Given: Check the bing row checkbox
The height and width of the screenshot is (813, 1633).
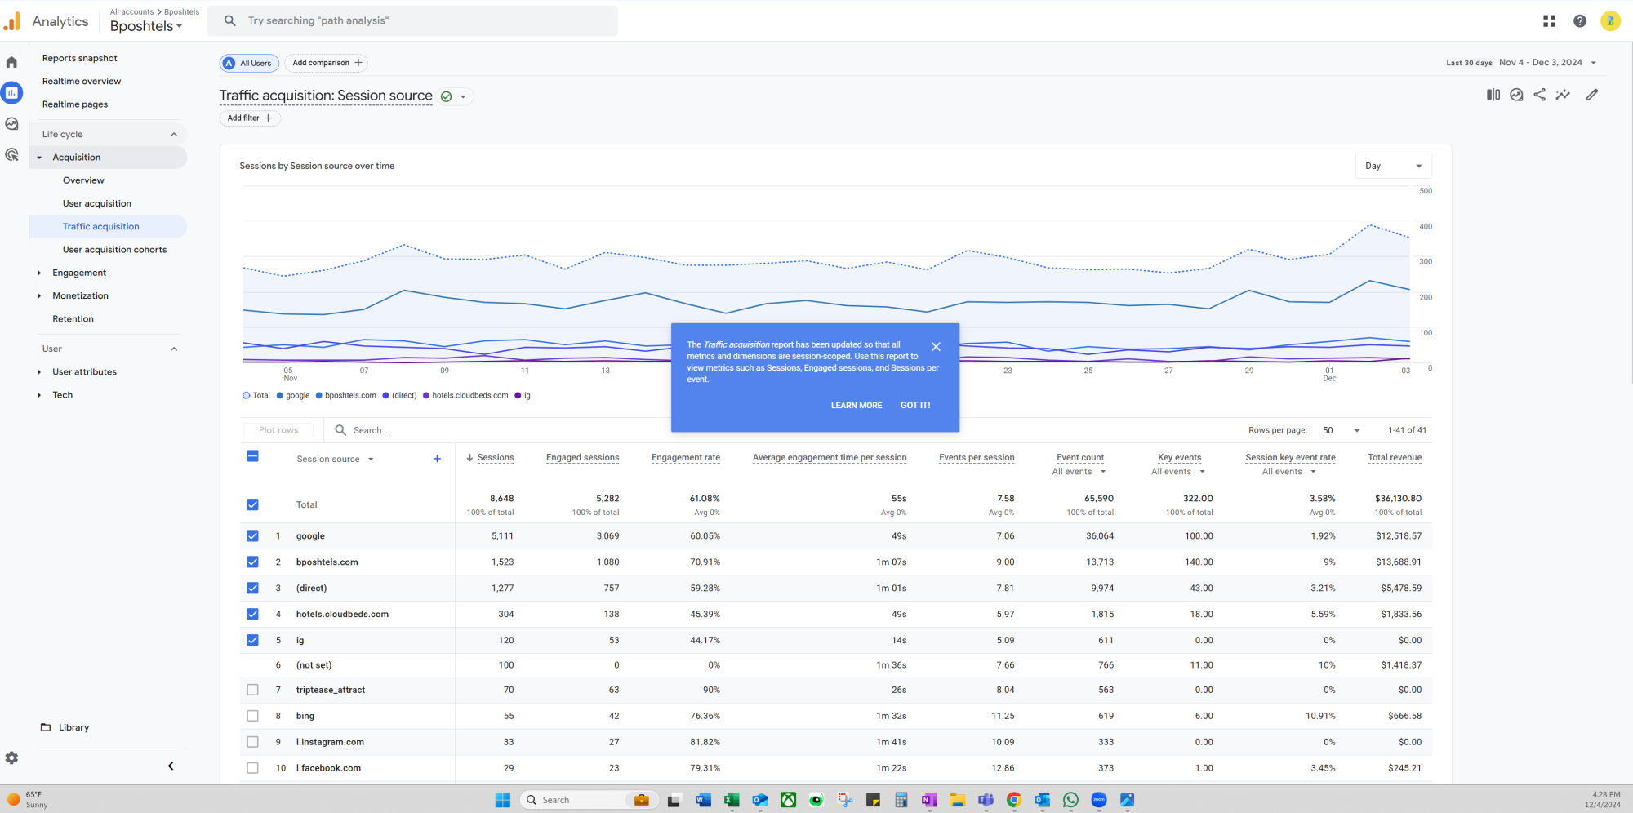Looking at the screenshot, I should coord(252,716).
